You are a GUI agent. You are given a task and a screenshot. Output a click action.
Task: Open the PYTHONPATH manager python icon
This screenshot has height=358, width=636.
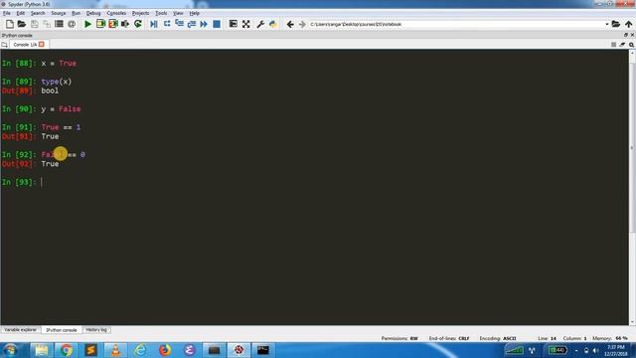[x=273, y=24]
